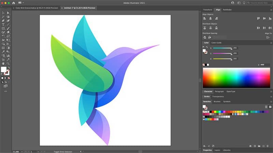This screenshot has width=273, height=153.
Task: Open the zoom level dropdown in status bar
Action: click(x=22, y=152)
